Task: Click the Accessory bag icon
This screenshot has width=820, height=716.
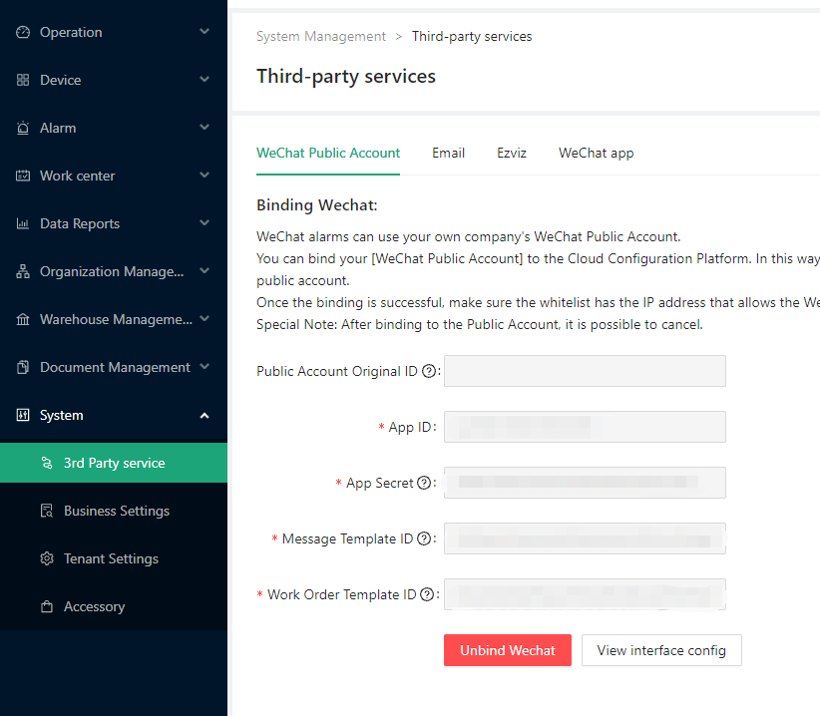Action: tap(47, 606)
